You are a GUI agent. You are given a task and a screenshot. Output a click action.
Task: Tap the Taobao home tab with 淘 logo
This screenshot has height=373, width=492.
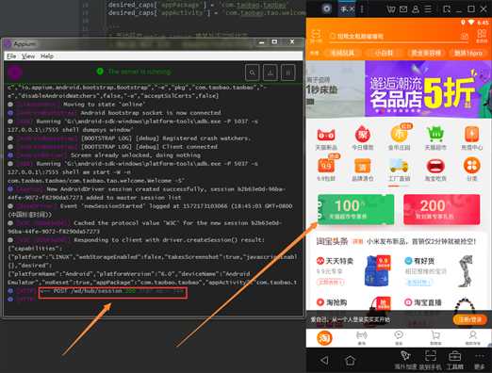pos(324,338)
